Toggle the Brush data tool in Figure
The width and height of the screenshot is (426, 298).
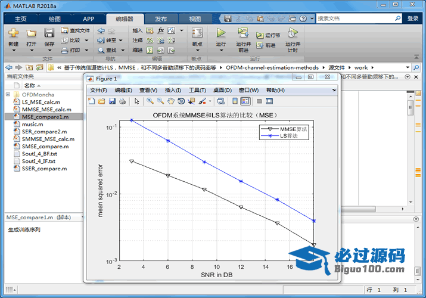coord(202,101)
